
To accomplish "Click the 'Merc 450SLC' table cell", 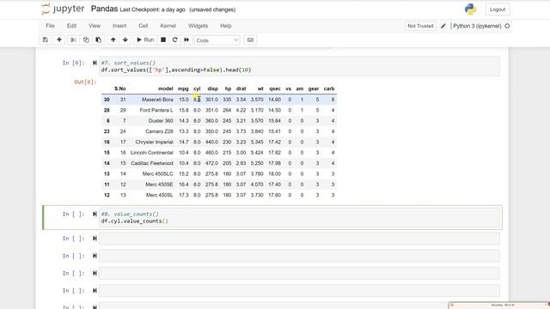I will coord(158,173).
